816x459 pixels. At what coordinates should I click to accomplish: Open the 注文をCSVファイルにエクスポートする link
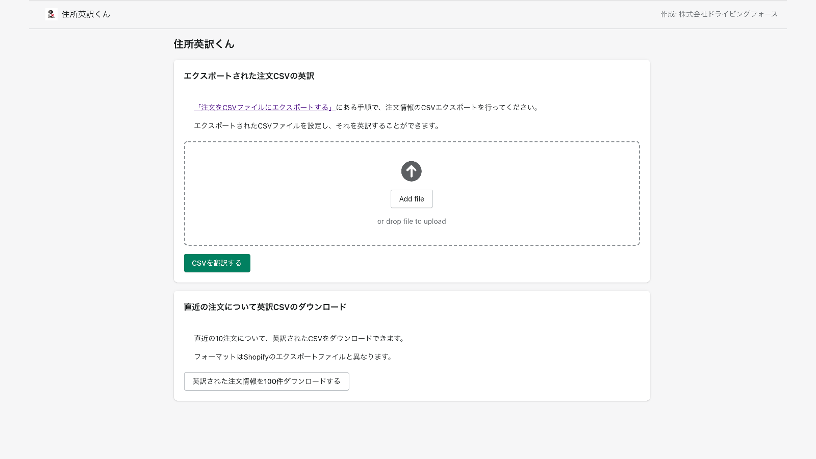pos(264,107)
